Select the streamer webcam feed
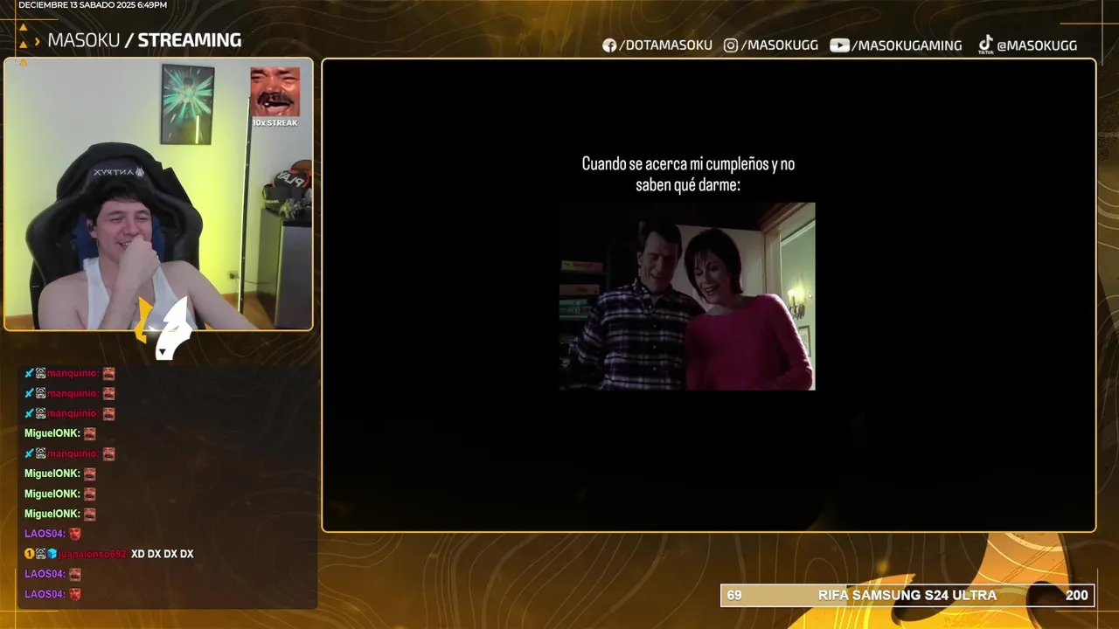The width and height of the screenshot is (1119, 629). tap(158, 194)
